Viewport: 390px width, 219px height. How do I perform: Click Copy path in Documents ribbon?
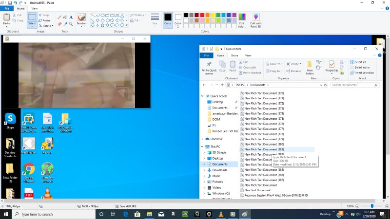tap(247, 68)
